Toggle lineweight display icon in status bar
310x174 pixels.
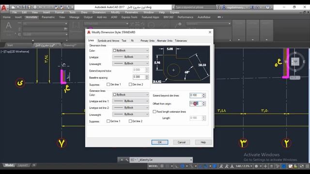tap(215, 166)
